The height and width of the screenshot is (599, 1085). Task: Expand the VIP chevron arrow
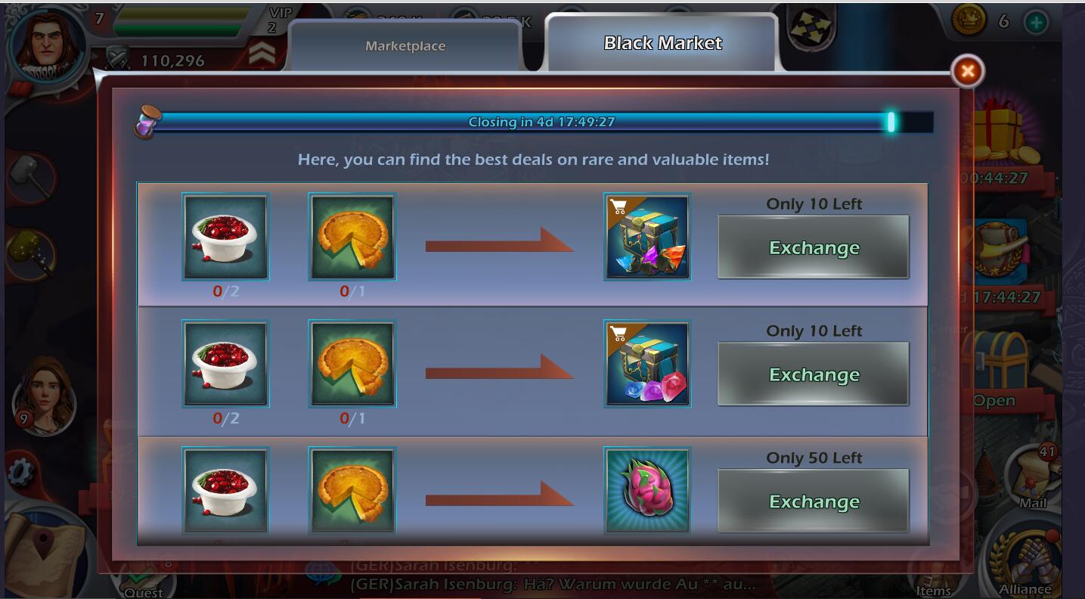(x=260, y=54)
